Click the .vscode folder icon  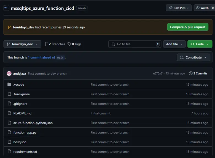tap(9, 84)
